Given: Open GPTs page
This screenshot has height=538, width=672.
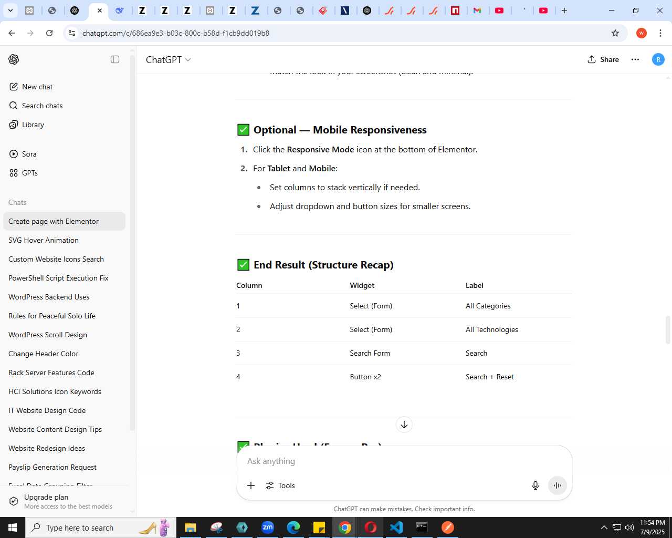Looking at the screenshot, I should [x=29, y=173].
